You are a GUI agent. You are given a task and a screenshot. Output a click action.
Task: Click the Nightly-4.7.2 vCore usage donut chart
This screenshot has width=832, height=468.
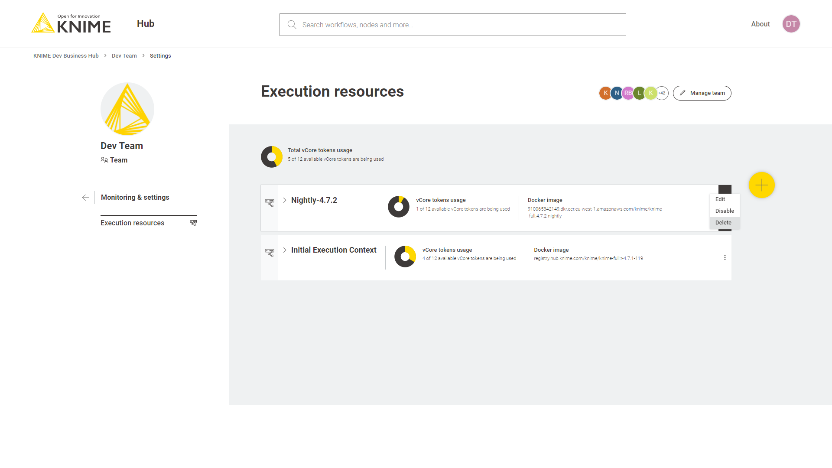coord(399,207)
